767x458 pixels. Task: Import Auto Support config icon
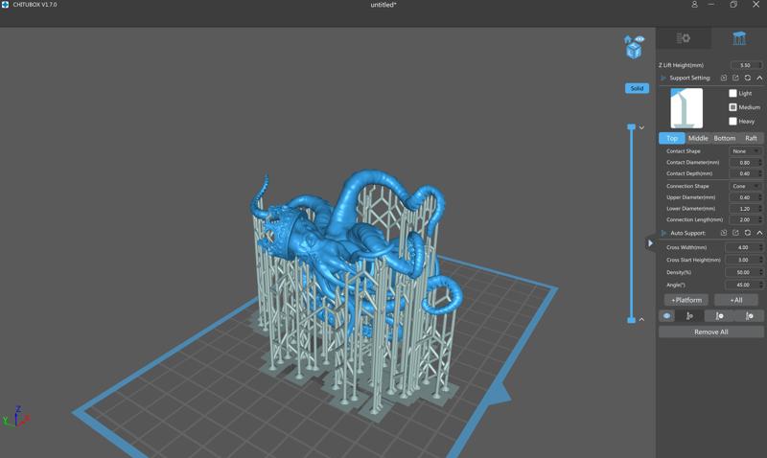[724, 233]
